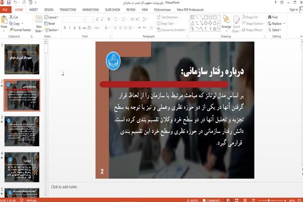Click the Save icon in quick access toolbar
Viewport: 303px width, 202px height.
tap(9, 3)
